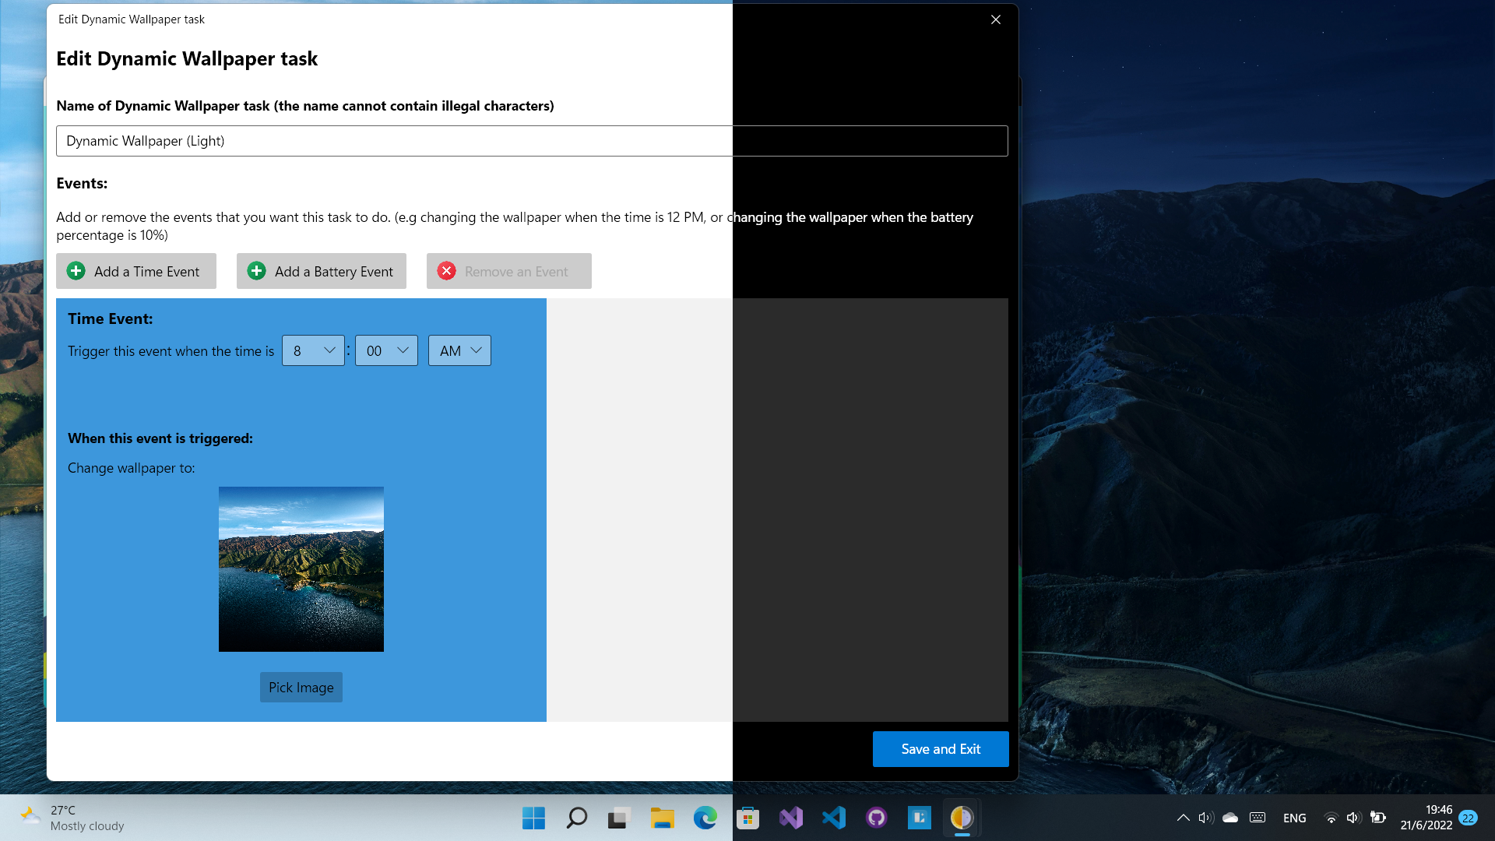Close the Edit Dynamic Wallpaper task dialog
1495x841 pixels.
coord(995,19)
